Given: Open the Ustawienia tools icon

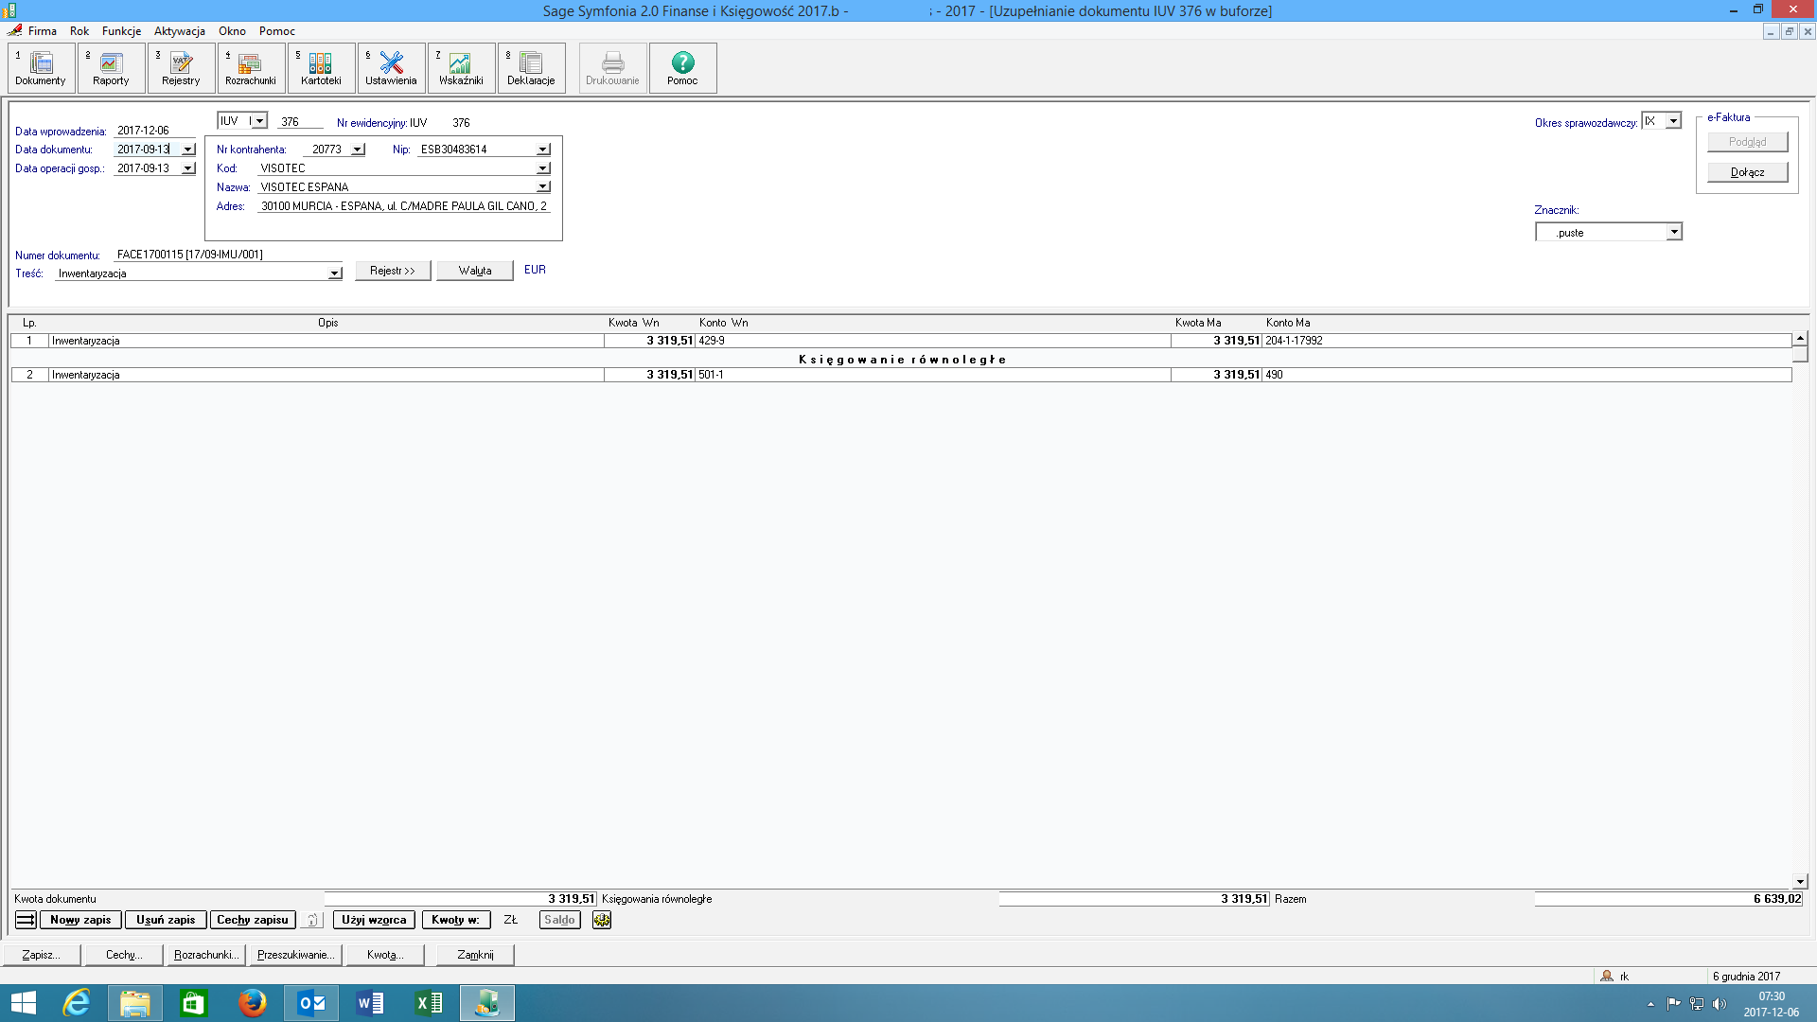Looking at the screenshot, I should point(391,68).
